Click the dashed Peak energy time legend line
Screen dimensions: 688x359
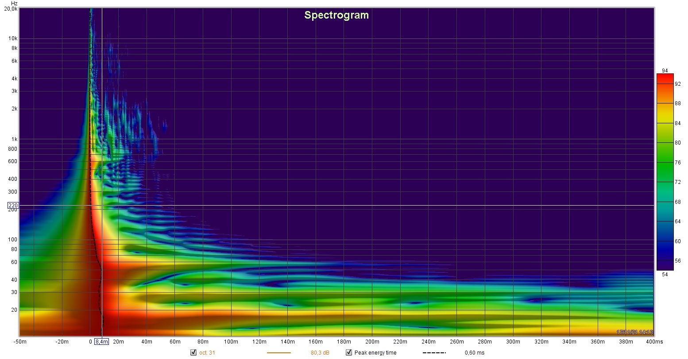[434, 353]
